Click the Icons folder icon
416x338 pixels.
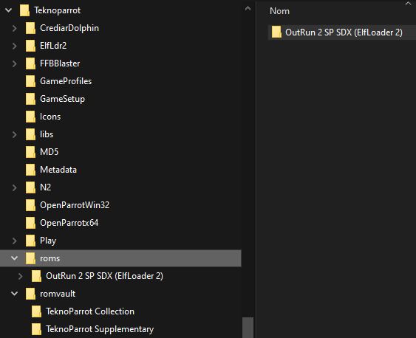click(30, 117)
